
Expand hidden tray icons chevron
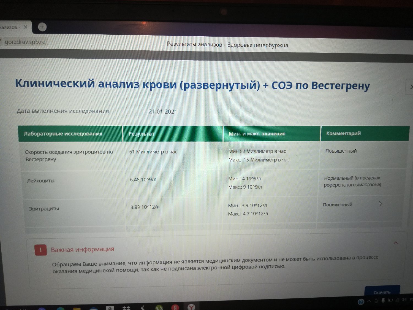[369, 301]
